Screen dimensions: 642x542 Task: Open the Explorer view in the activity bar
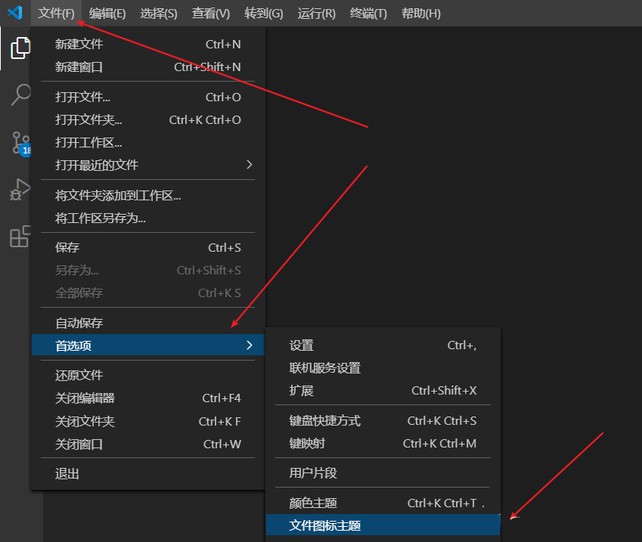pos(20,48)
